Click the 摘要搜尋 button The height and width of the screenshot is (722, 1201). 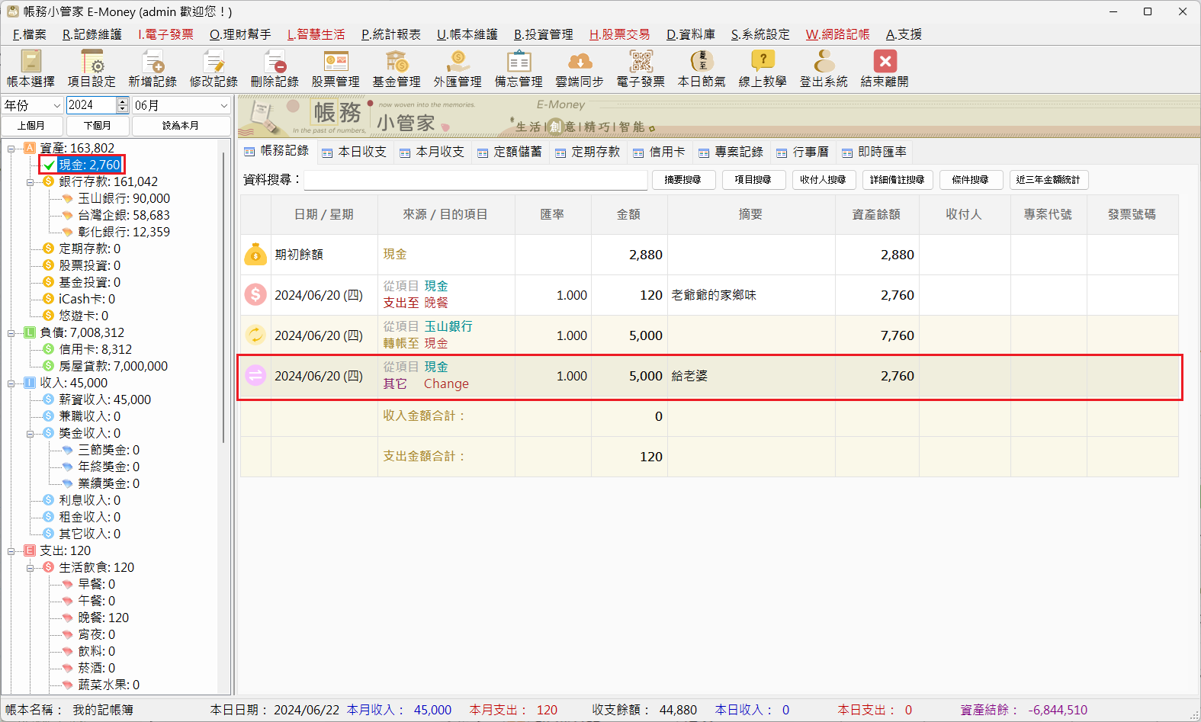(683, 180)
